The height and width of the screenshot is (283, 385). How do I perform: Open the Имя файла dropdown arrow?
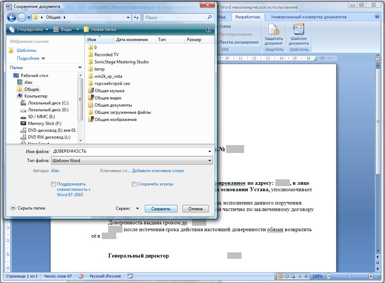(210, 152)
